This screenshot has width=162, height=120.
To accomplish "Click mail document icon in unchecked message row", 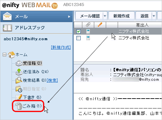I will (x=88, y=38).
